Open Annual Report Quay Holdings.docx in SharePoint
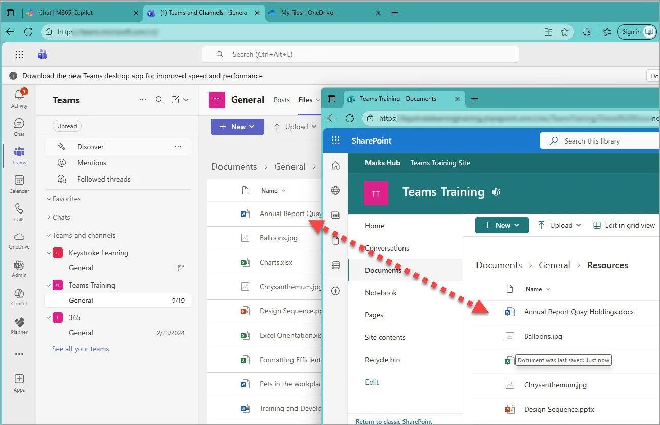This screenshot has height=425, width=660. pyautogui.click(x=578, y=312)
